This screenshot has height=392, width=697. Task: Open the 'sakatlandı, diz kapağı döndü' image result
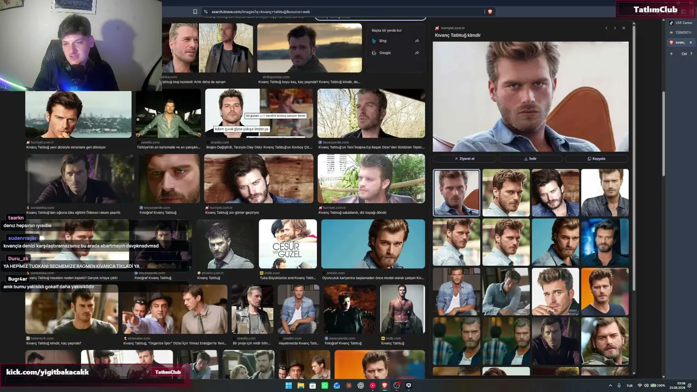click(371, 179)
